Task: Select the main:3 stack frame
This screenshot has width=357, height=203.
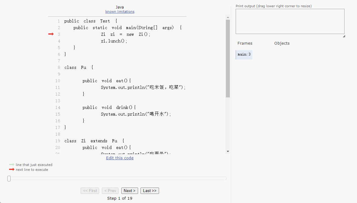Action: click(x=244, y=55)
